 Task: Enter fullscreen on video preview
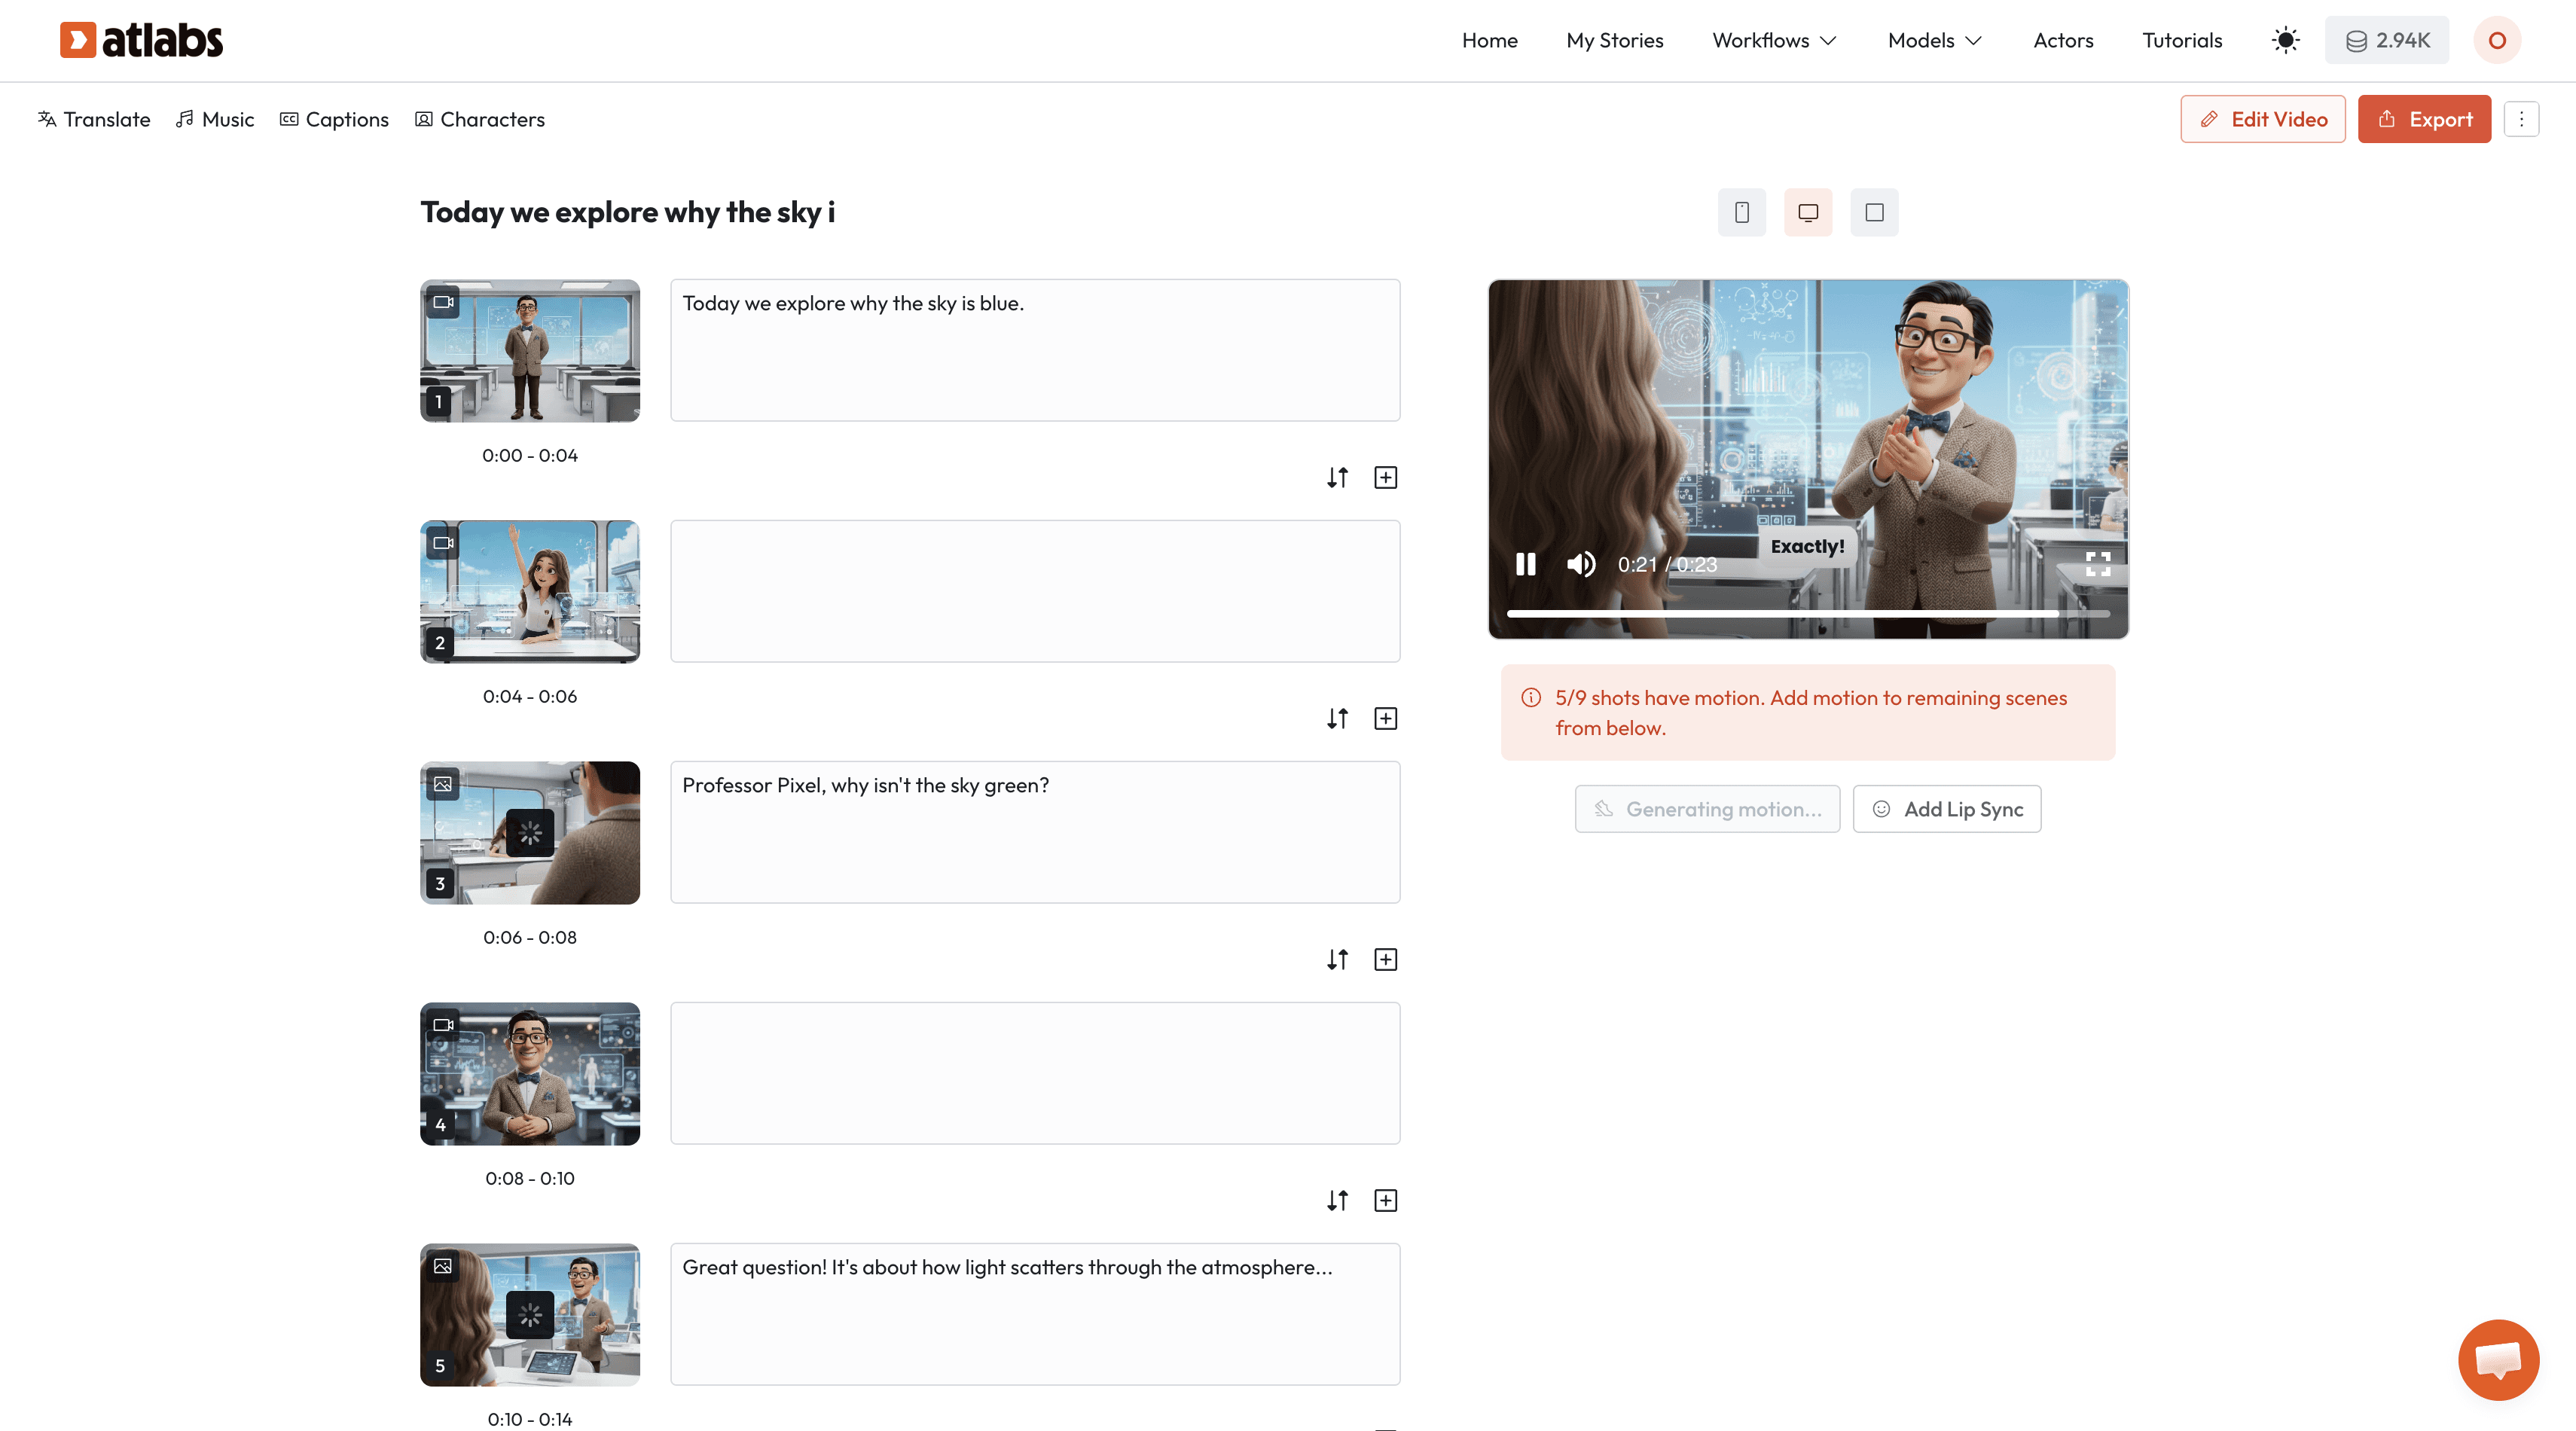[x=2097, y=564]
